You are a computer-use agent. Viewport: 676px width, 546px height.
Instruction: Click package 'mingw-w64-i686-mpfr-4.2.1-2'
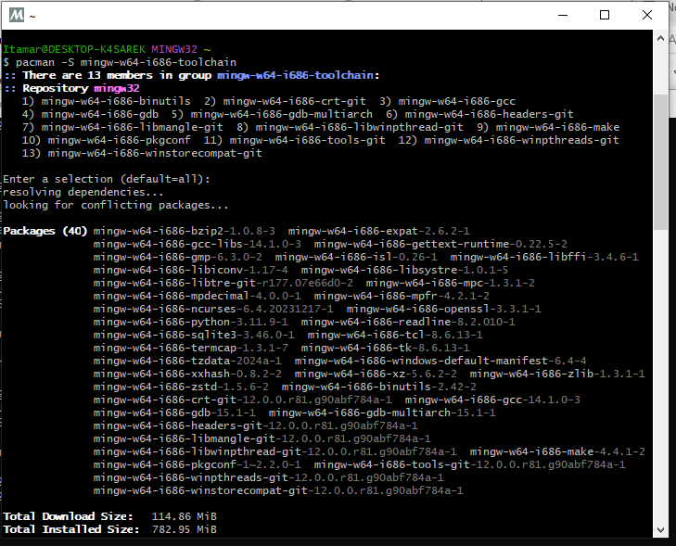(x=402, y=296)
